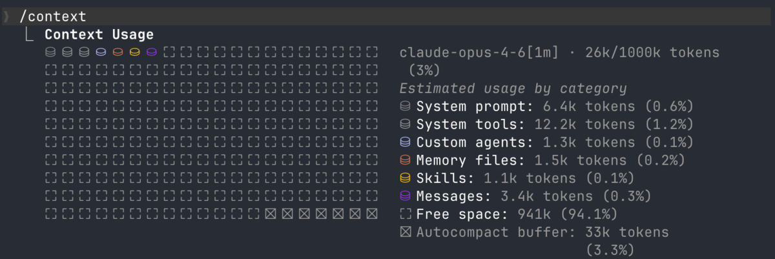
Task: Click the last crossed cell in bottom row
Action: click(x=371, y=213)
